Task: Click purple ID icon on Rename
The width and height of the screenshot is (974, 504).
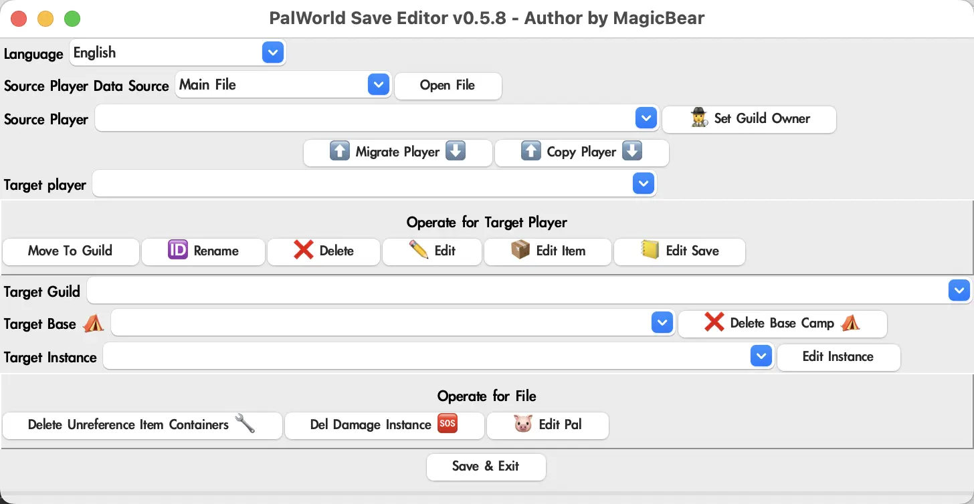Action: 178,250
